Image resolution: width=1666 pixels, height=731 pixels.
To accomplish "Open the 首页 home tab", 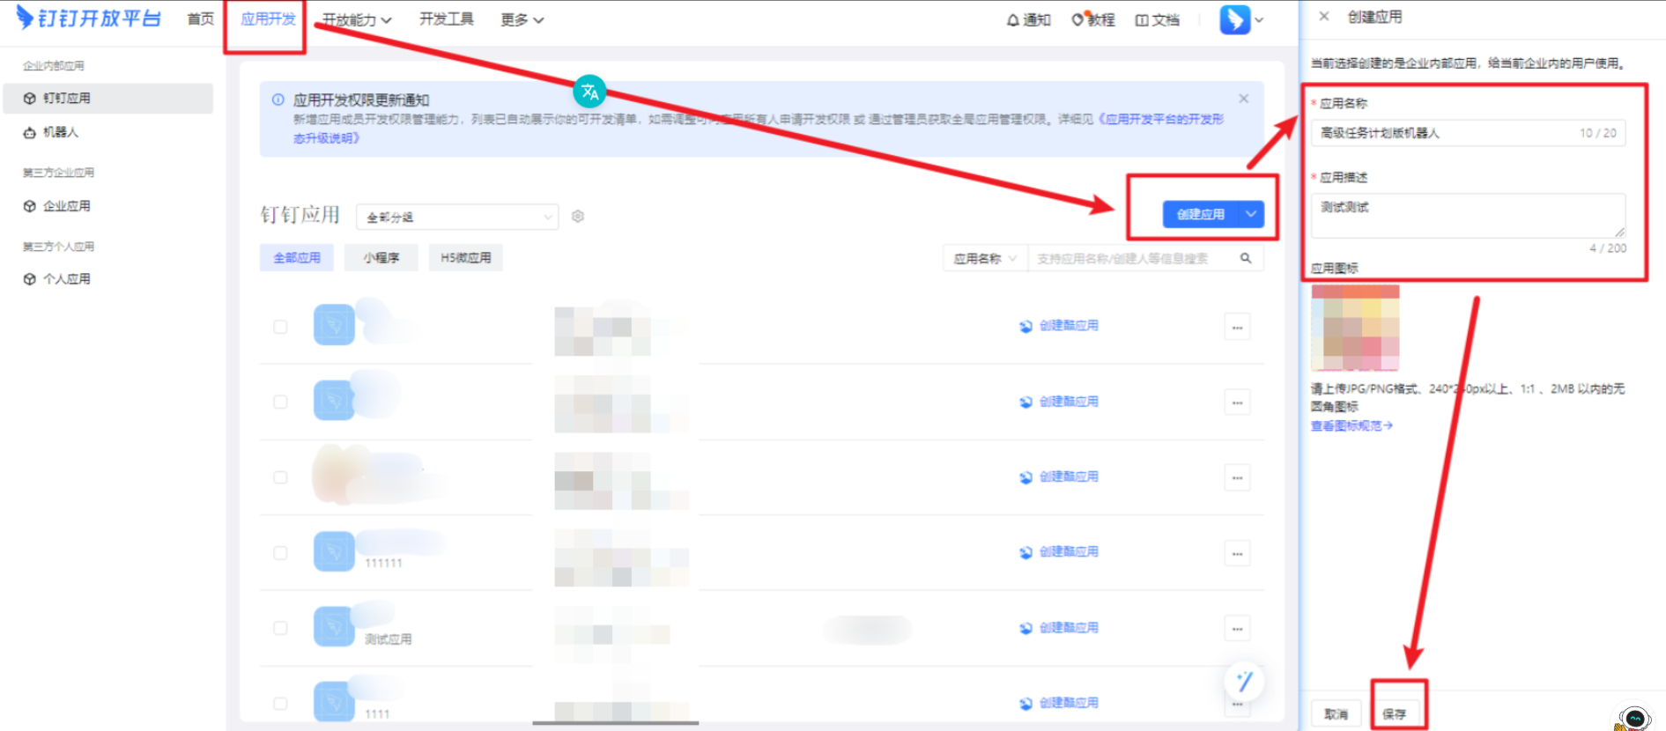I will click(x=200, y=18).
